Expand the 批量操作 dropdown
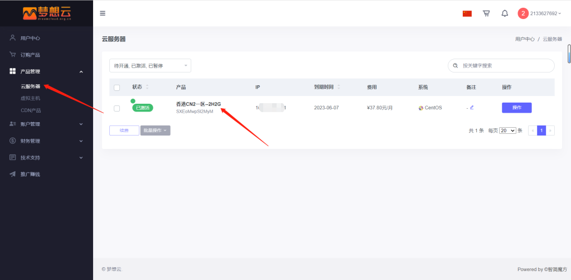 pyautogui.click(x=155, y=131)
